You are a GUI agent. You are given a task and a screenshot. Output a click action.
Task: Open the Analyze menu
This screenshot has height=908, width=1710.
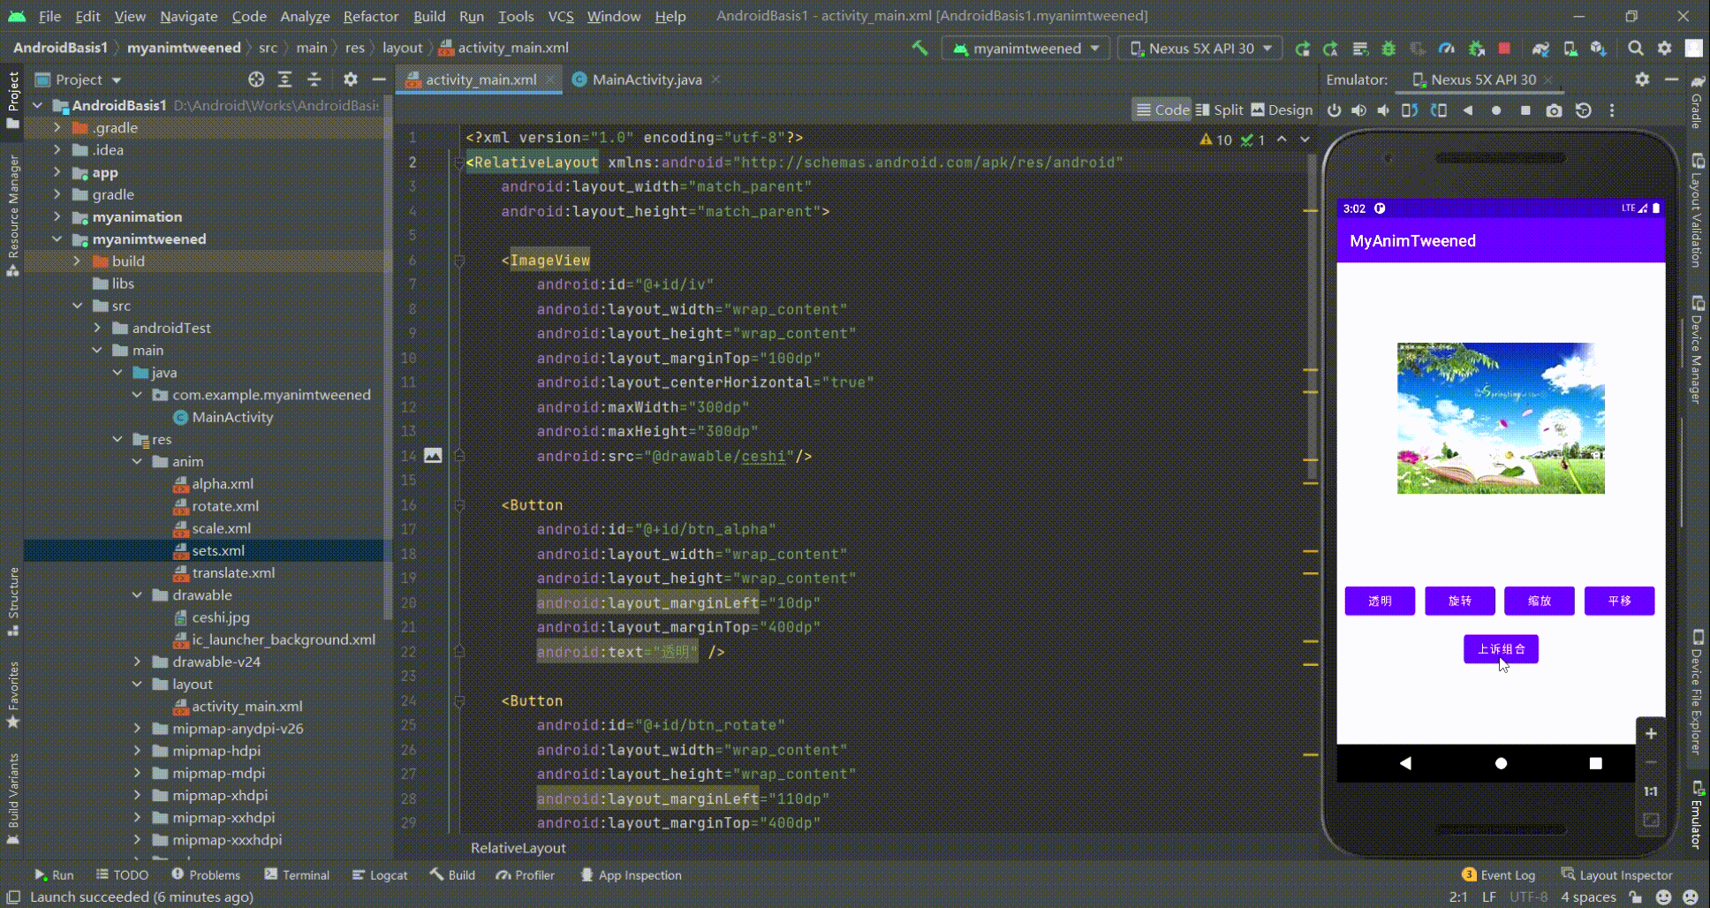pyautogui.click(x=305, y=16)
